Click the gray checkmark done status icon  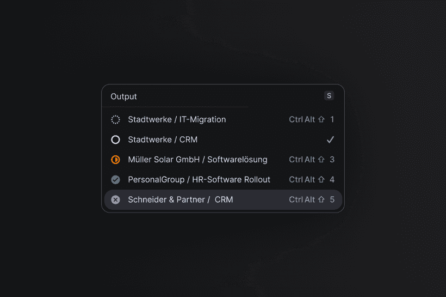pyautogui.click(x=115, y=179)
